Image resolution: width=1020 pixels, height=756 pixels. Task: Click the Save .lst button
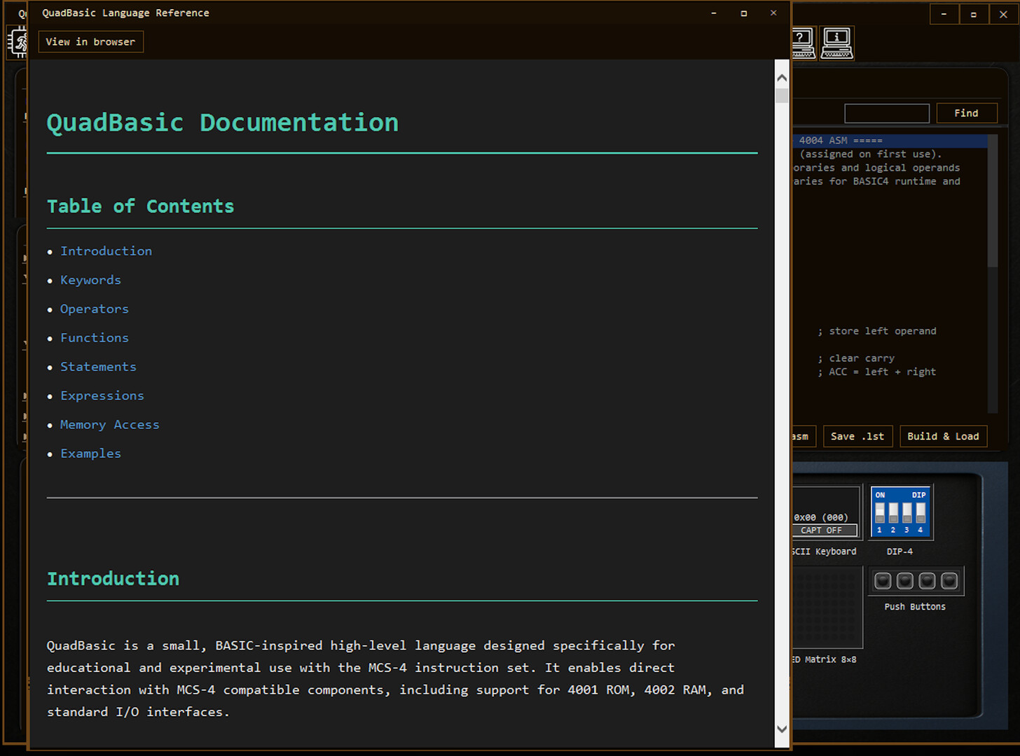pyautogui.click(x=857, y=436)
